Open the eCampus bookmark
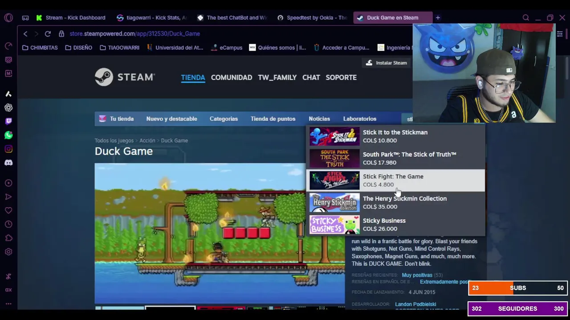 pyautogui.click(x=226, y=48)
